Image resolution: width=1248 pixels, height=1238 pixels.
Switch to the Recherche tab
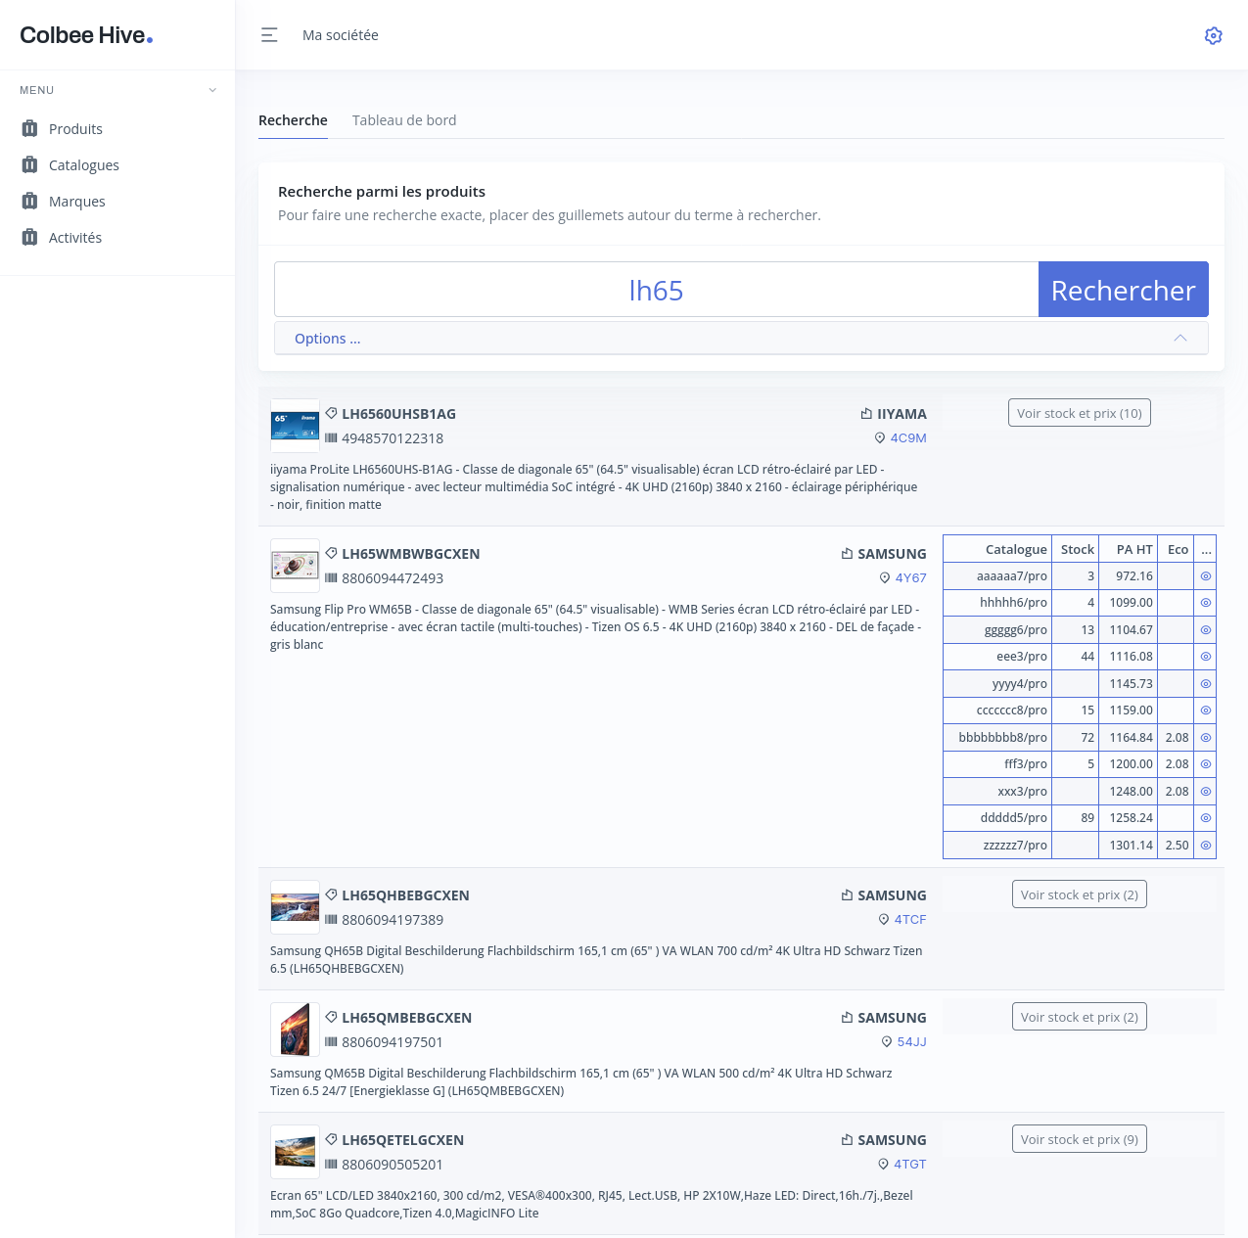pos(293,120)
